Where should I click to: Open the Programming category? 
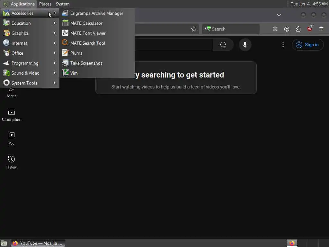[x=30, y=63]
